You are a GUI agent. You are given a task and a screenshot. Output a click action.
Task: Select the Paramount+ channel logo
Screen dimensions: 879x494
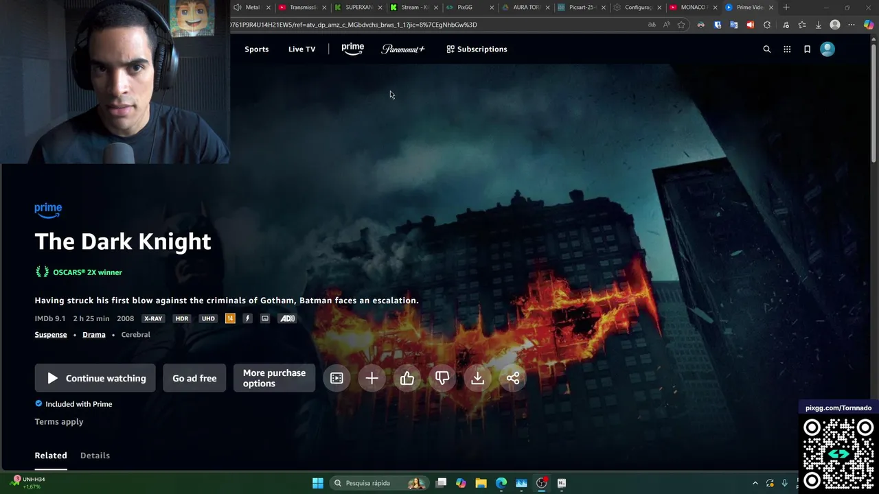(x=403, y=49)
